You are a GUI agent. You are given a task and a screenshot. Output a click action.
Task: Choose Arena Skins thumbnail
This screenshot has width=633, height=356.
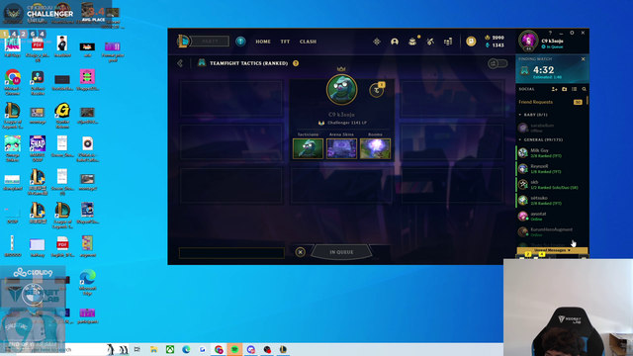tap(341, 148)
